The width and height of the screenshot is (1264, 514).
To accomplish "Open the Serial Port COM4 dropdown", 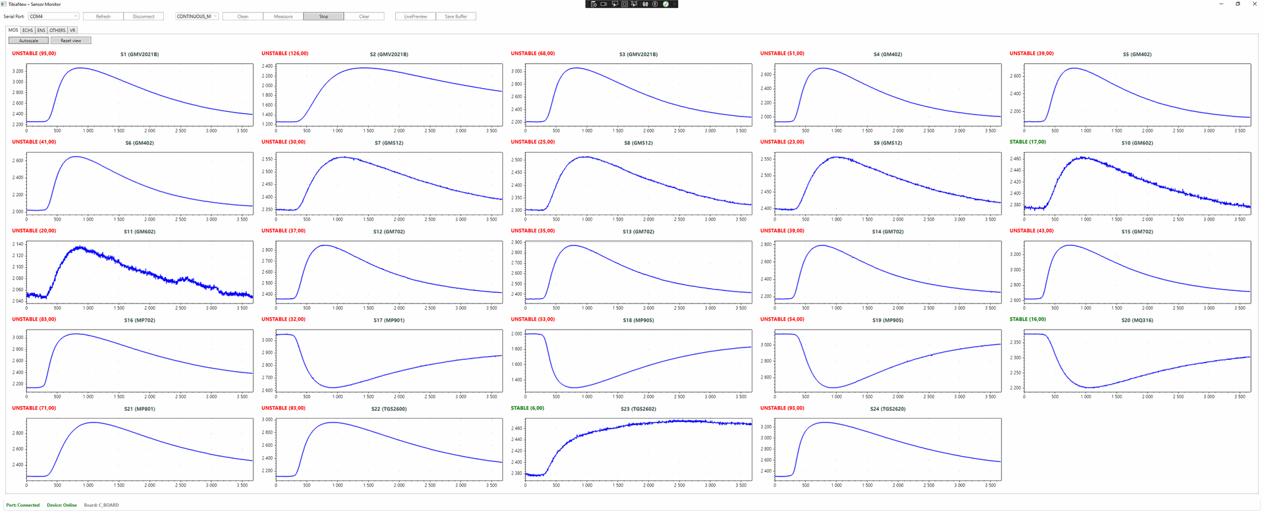I will coord(53,16).
